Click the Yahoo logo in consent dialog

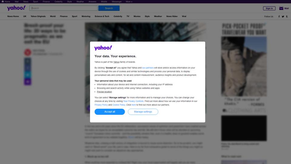pyautogui.click(x=103, y=48)
